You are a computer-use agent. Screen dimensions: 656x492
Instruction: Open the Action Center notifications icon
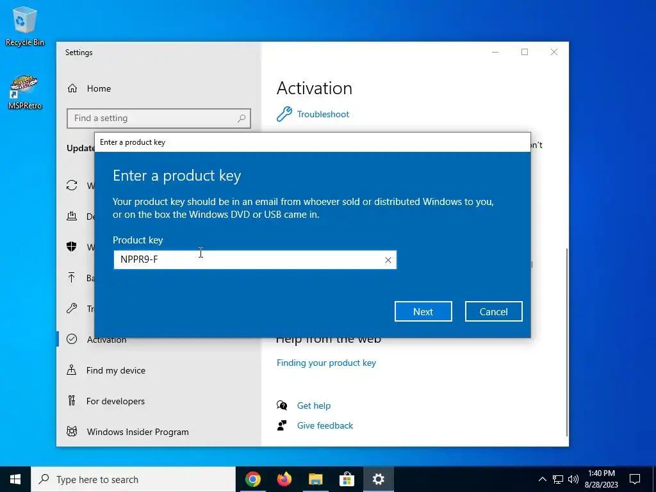tap(635, 479)
